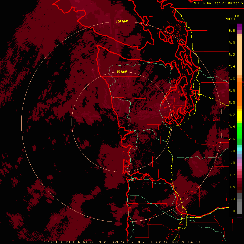This screenshot has height=244, width=244.
Task: Select the "7.4" color scale value
Action: click(232, 67)
